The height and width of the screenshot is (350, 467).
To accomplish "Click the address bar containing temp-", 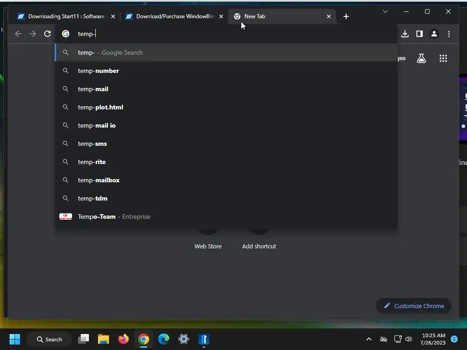I will [x=226, y=34].
